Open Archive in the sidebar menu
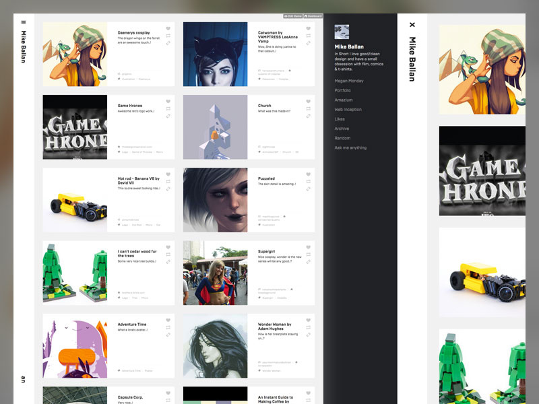 (x=342, y=129)
